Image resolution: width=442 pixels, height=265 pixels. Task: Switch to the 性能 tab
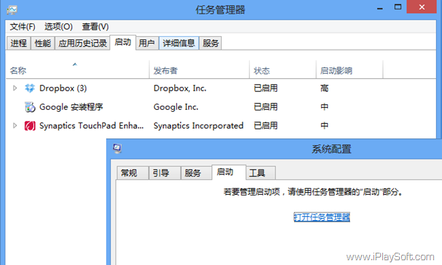click(x=43, y=43)
